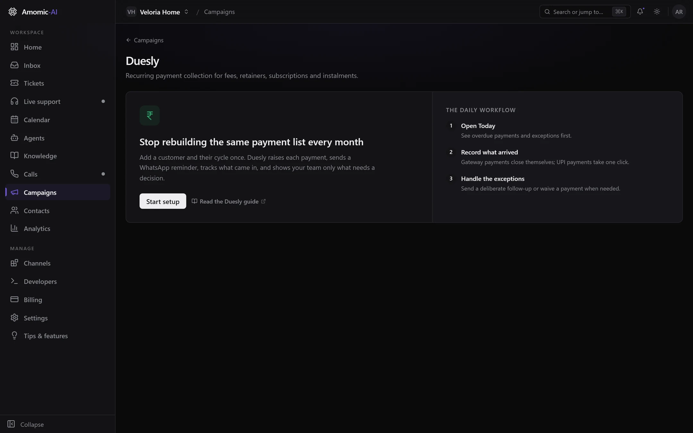Viewport: 693px width, 433px height.
Task: Click the Tickets icon in sidebar
Action: pos(14,83)
